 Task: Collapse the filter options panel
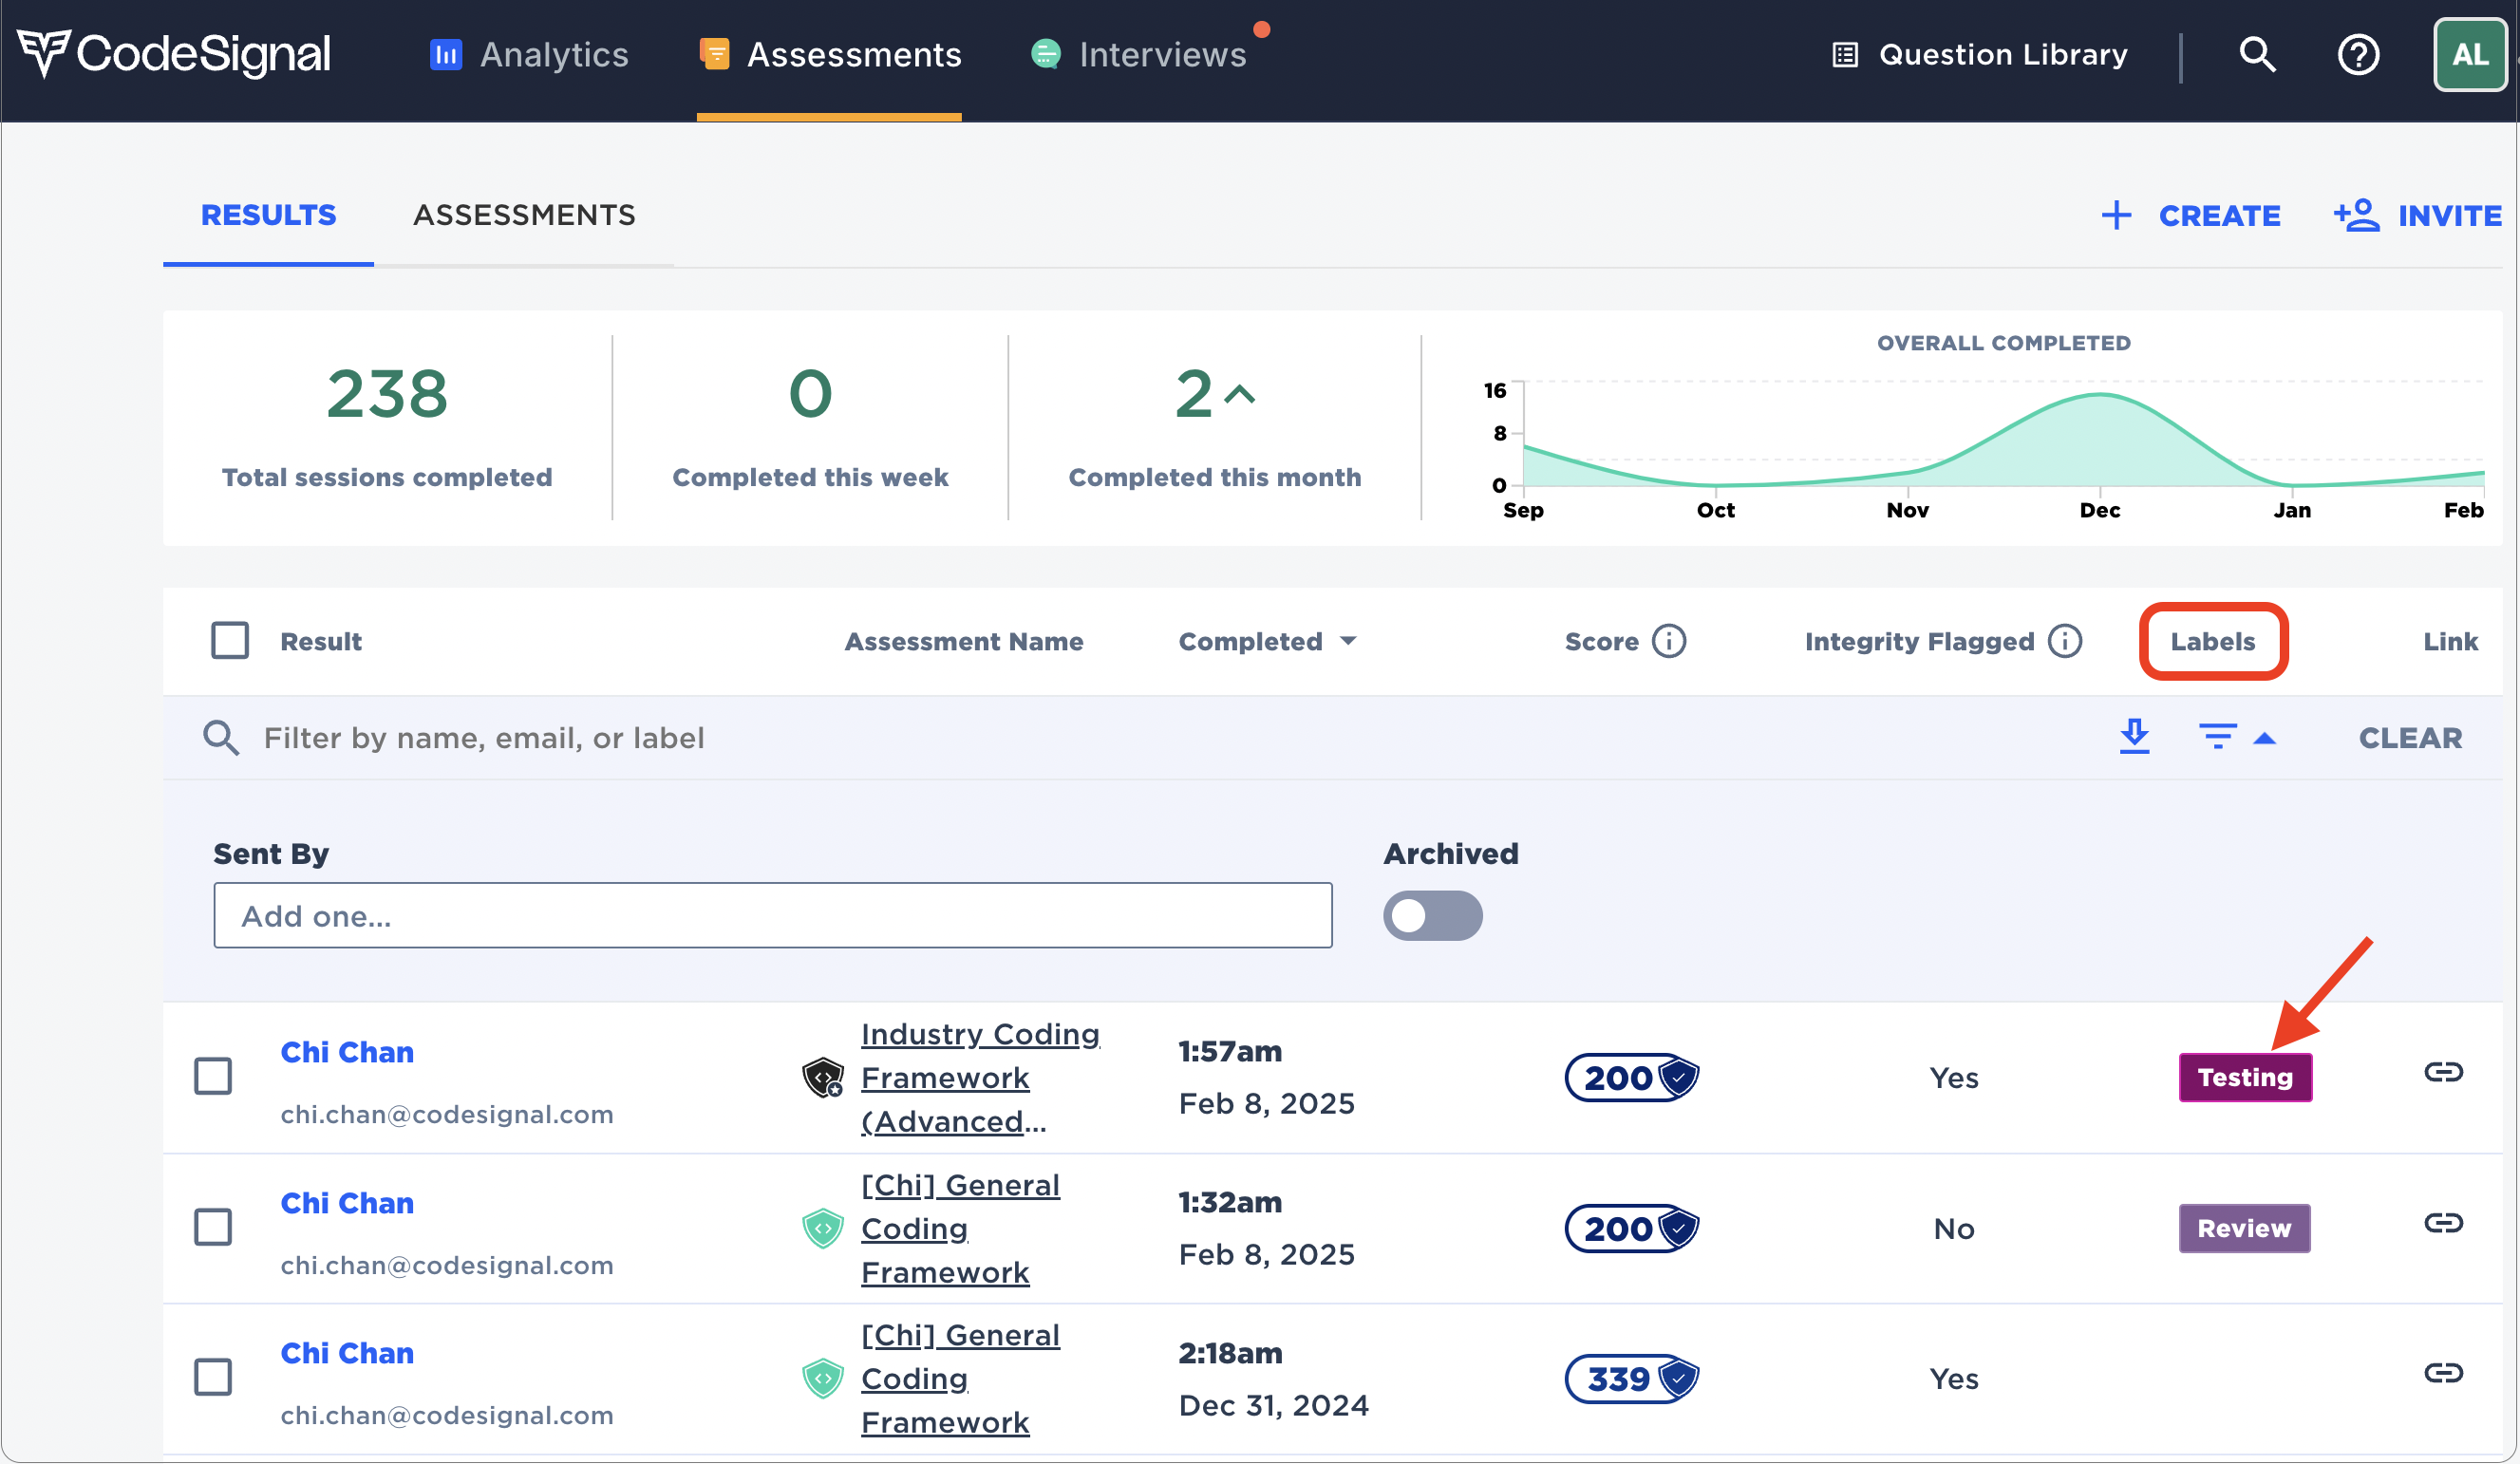[2238, 737]
